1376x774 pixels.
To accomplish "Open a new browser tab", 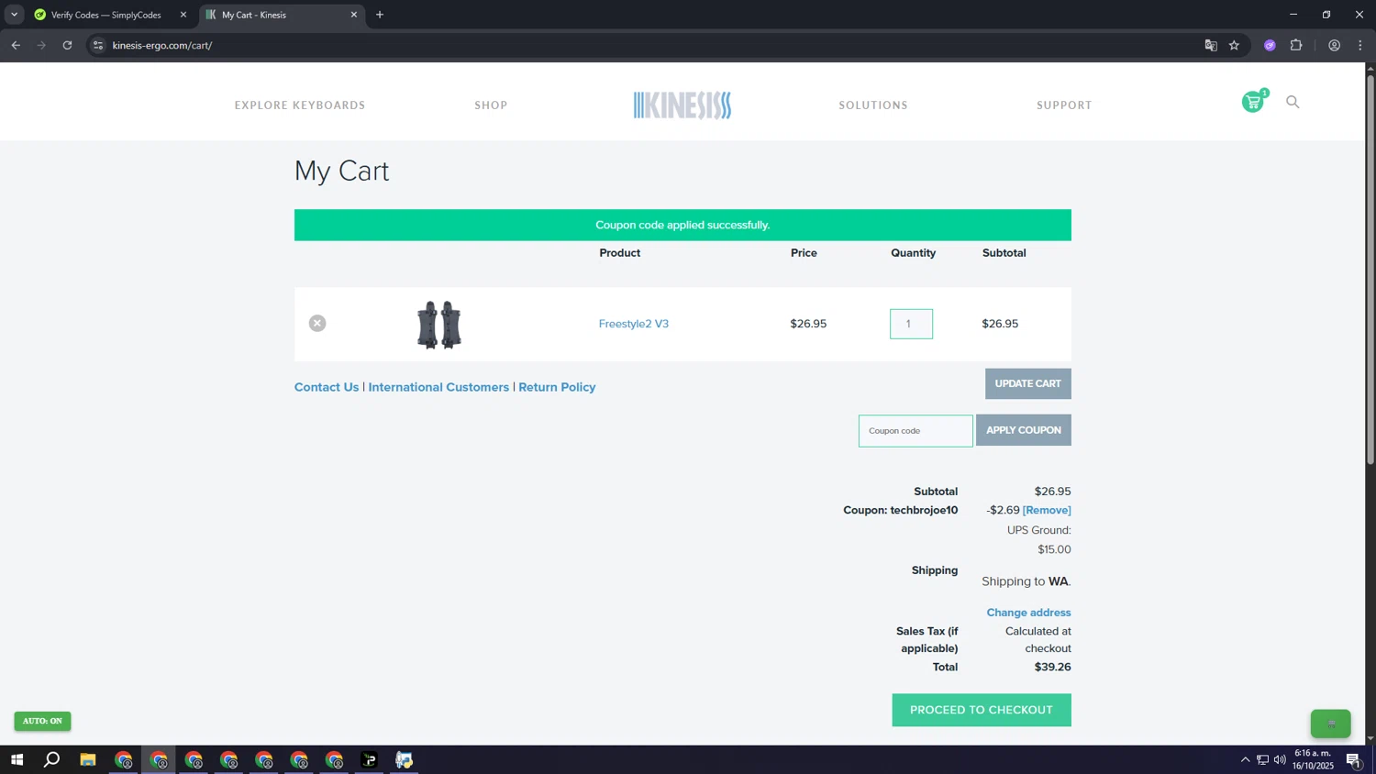I will tap(380, 15).
